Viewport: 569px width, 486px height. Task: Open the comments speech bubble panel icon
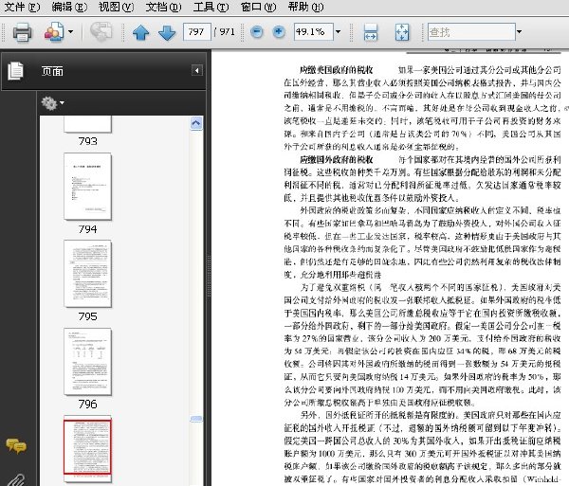pos(16,446)
